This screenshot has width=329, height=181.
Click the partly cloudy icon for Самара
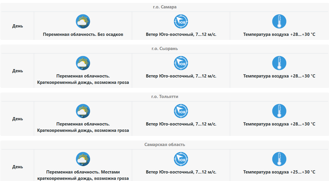click(83, 21)
